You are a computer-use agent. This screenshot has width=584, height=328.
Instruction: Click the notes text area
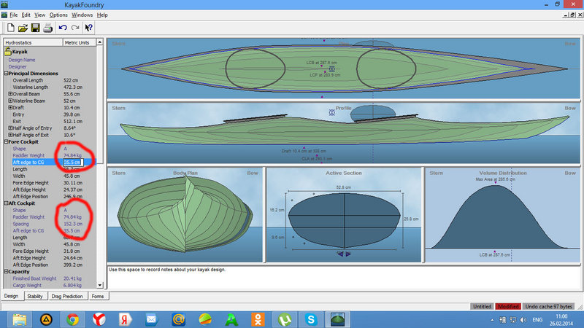[x=344, y=278]
